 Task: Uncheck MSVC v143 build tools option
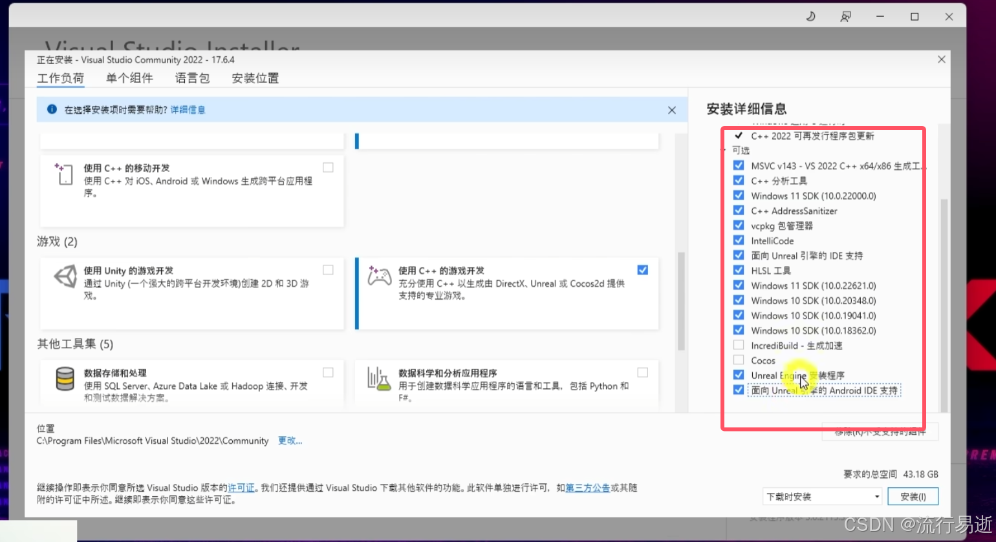pos(739,165)
